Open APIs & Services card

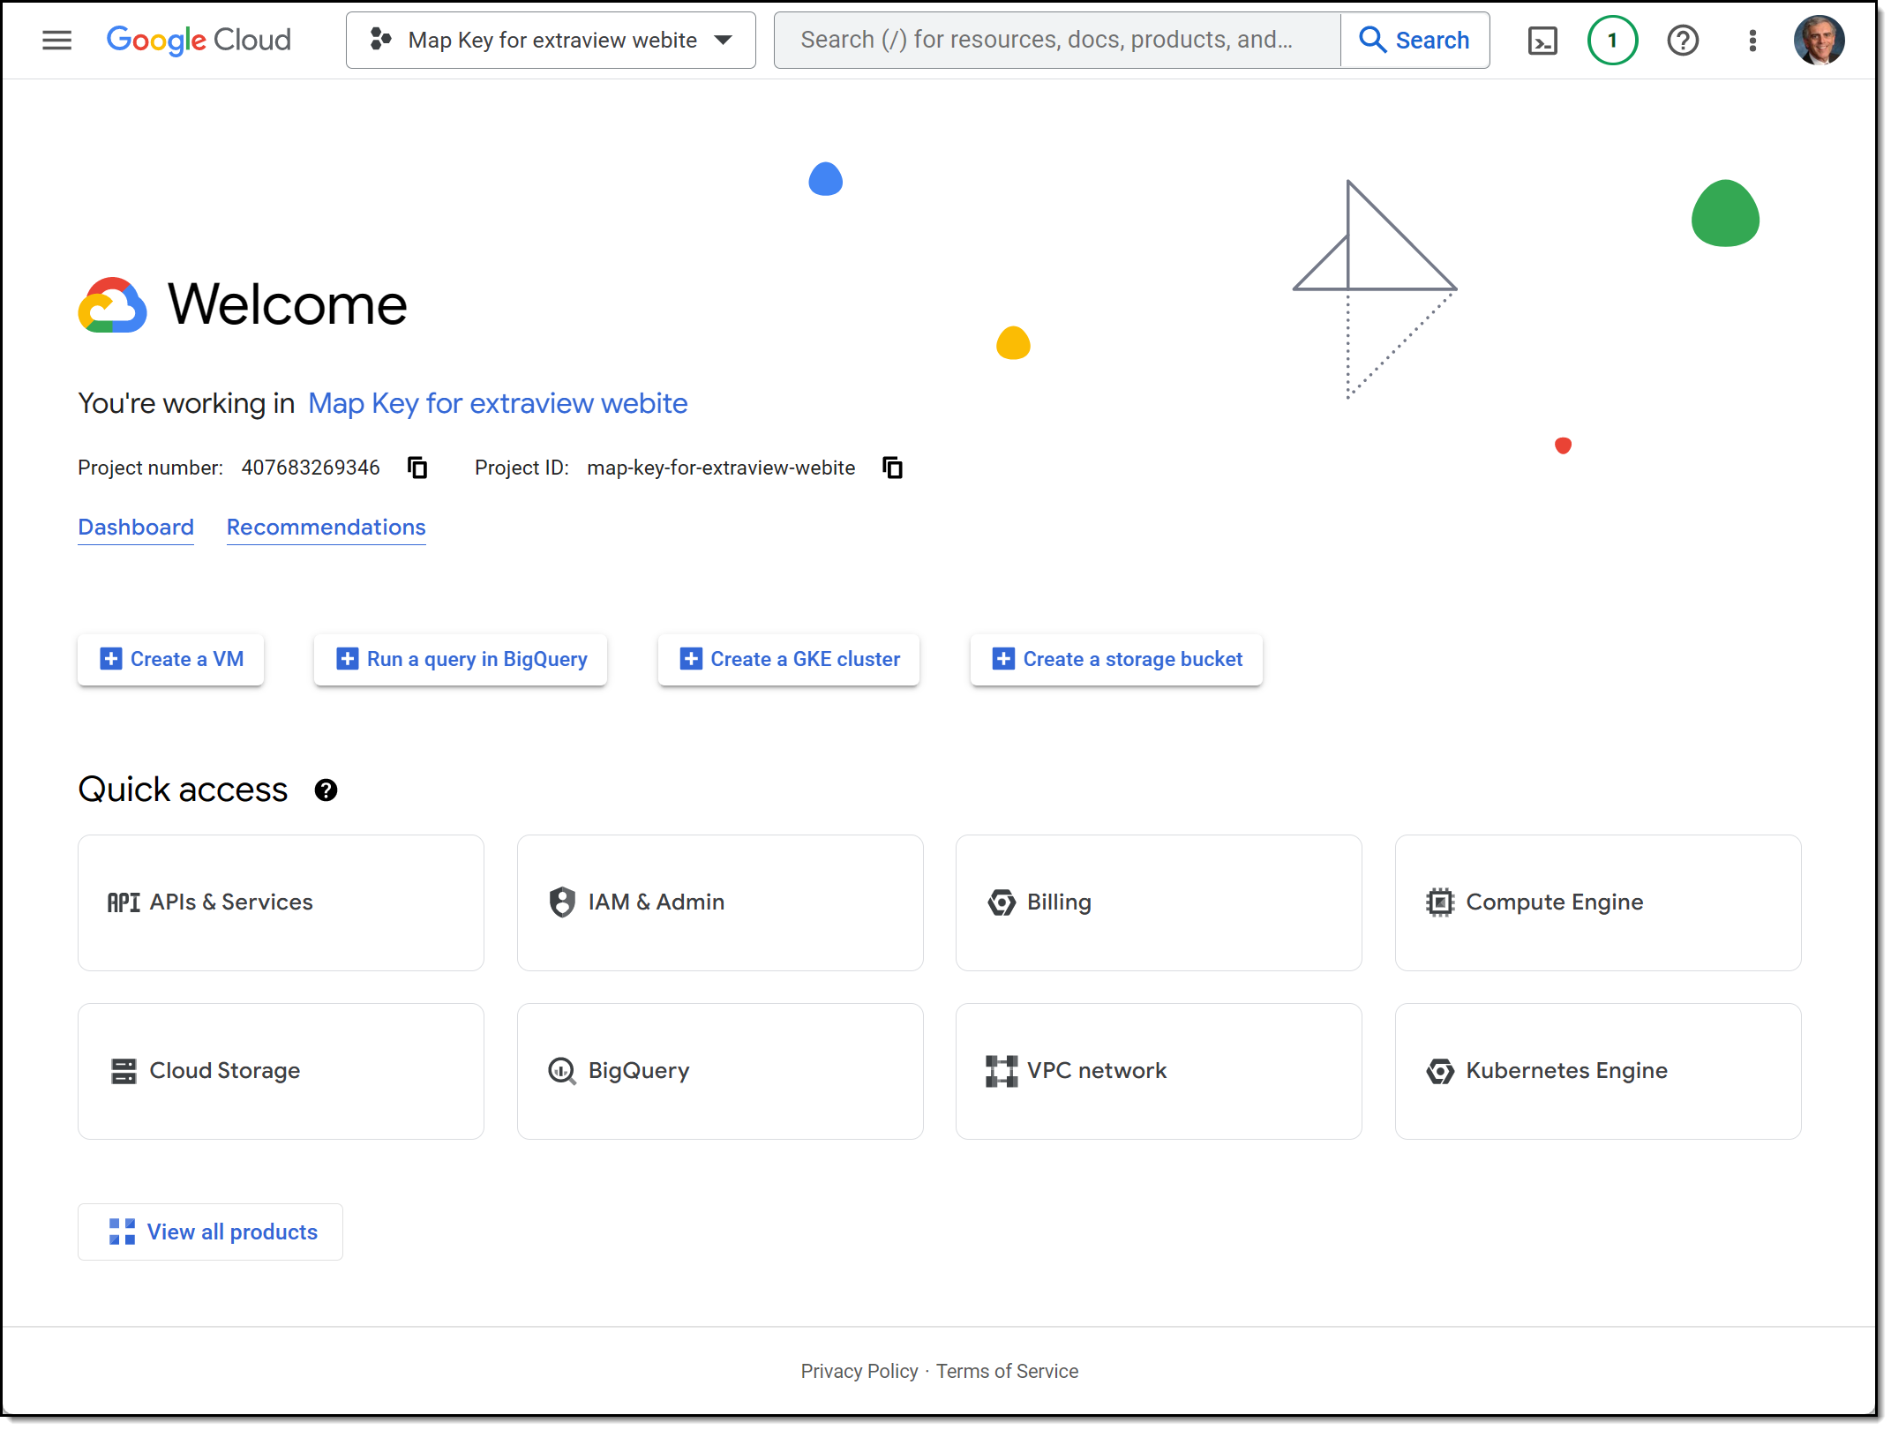pyautogui.click(x=281, y=902)
